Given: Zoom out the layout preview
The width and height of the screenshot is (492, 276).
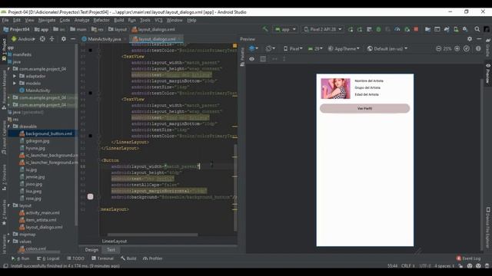Looking at the screenshot, I should (x=439, y=49).
